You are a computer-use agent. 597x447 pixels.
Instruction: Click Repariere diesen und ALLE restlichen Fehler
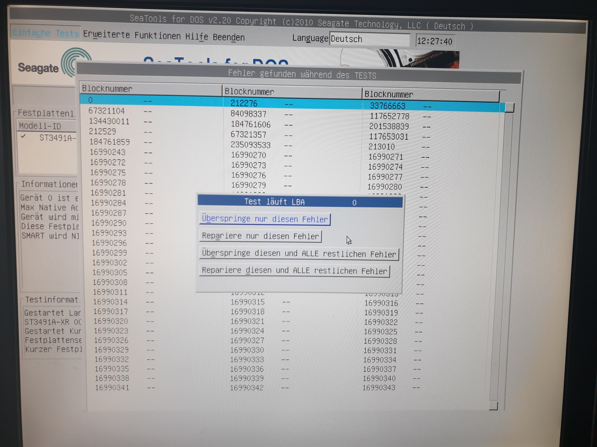coord(295,271)
